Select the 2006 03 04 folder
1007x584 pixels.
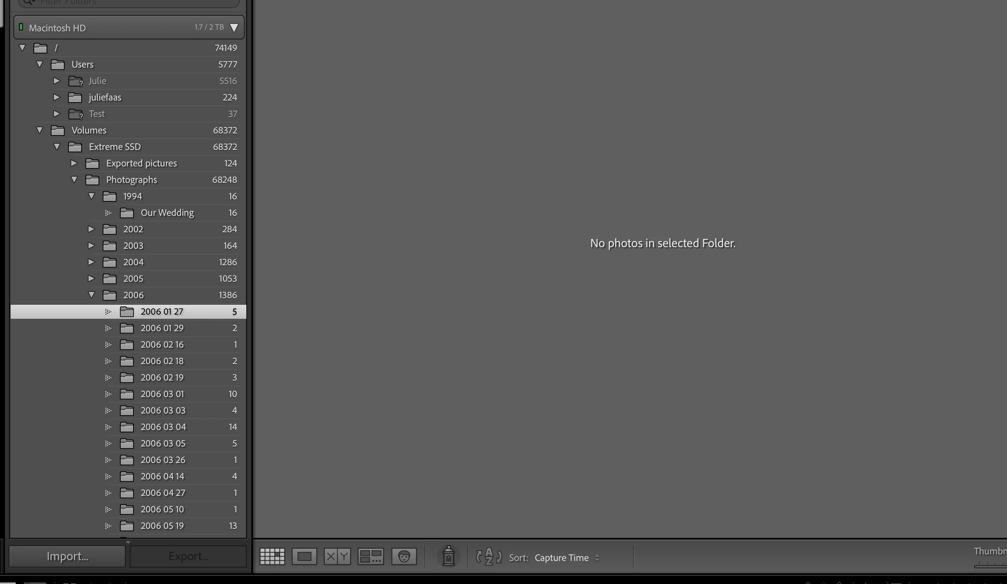[163, 427]
